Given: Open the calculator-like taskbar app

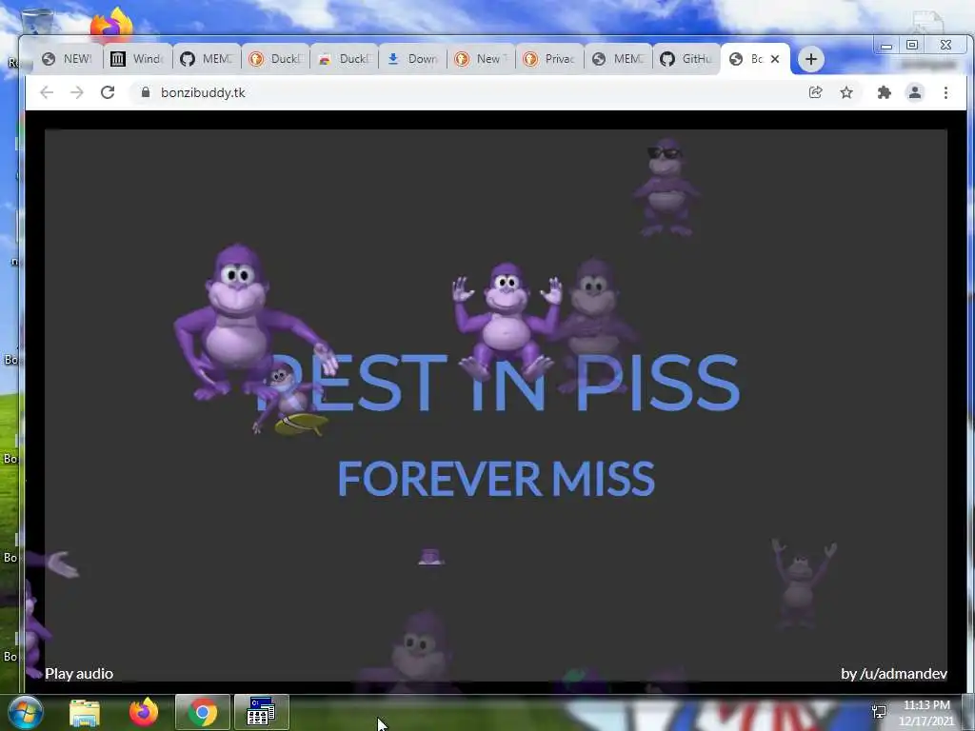Looking at the screenshot, I should (x=261, y=712).
